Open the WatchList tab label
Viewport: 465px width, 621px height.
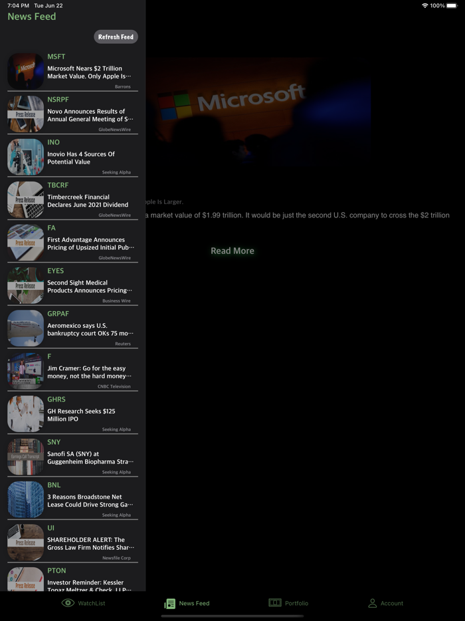coord(92,603)
